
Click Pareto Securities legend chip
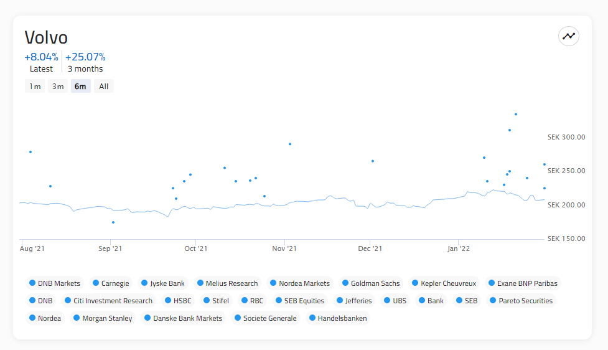[x=521, y=301]
